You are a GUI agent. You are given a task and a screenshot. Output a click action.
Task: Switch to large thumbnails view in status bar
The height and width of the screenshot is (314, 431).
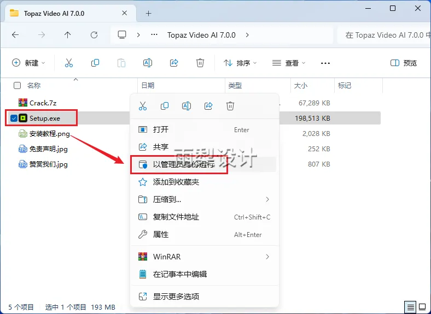pos(422,307)
